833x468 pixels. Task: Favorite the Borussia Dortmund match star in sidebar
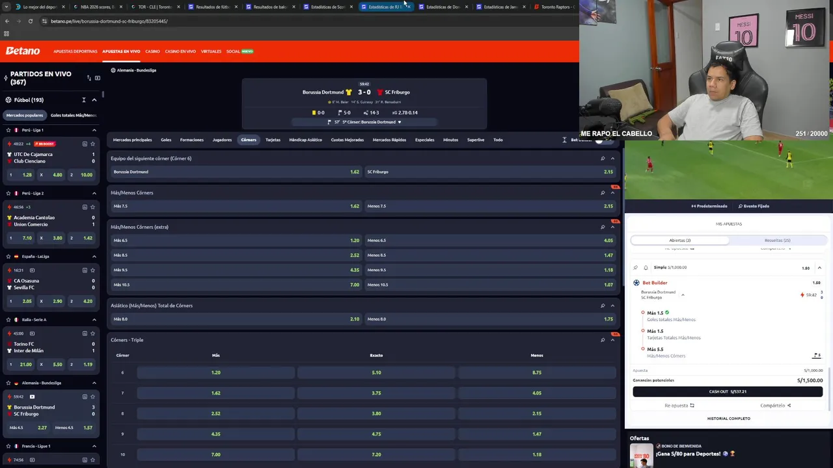pos(92,396)
